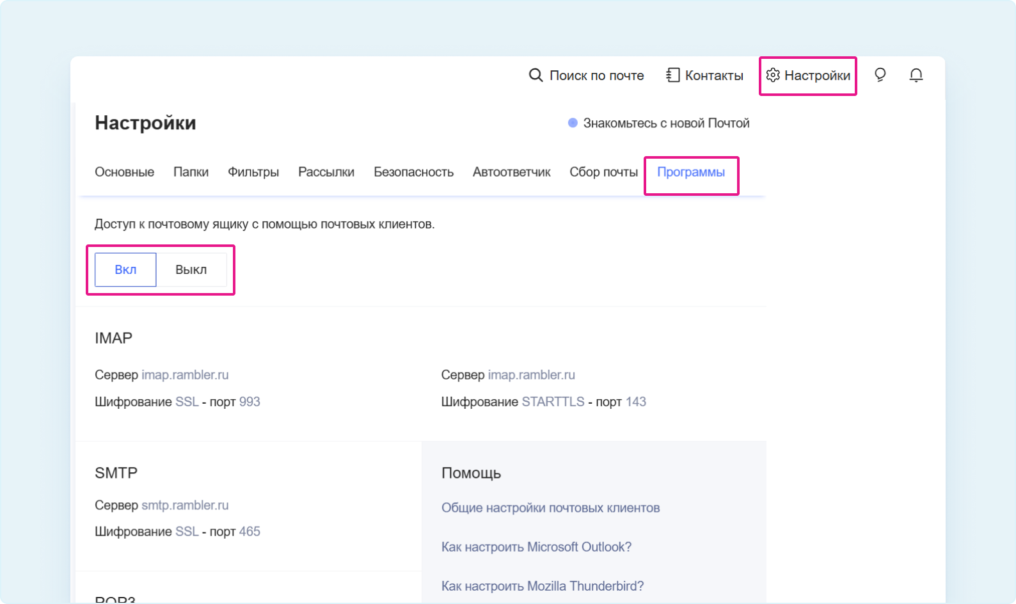This screenshot has height=604, width=1016.
Task: Switch to the Автоответчик tab
Action: [x=511, y=172]
